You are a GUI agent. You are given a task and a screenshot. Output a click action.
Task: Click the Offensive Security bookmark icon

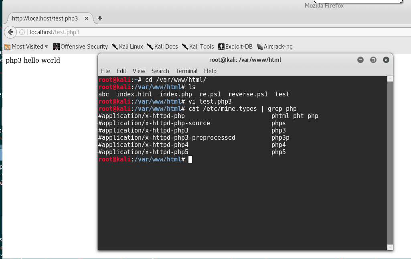[57, 47]
